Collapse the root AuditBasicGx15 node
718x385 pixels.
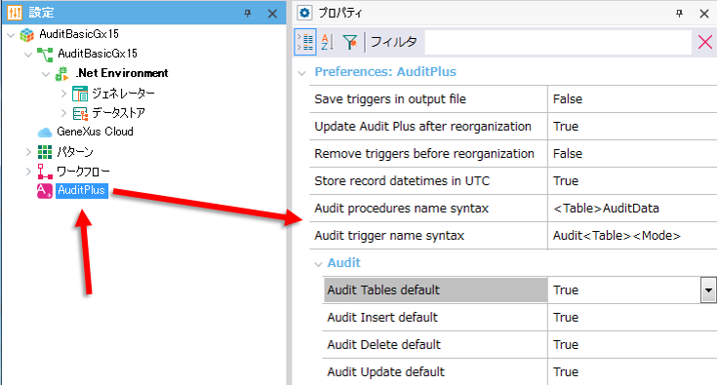[11, 35]
